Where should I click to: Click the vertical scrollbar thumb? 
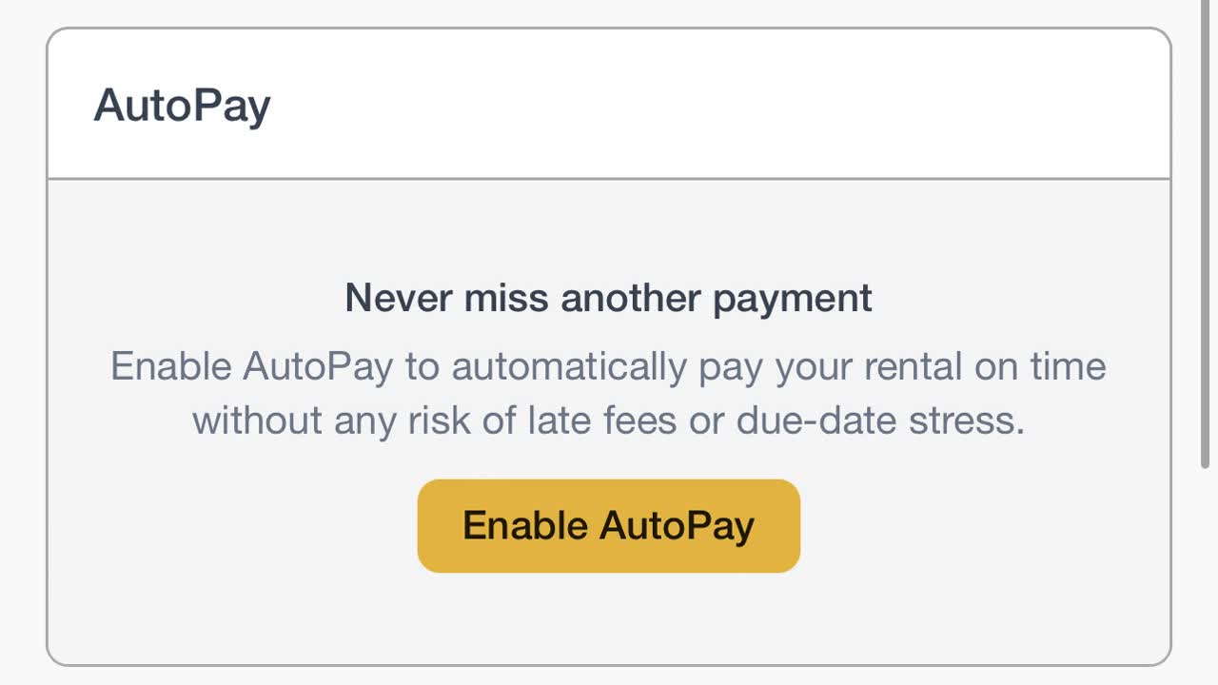coord(1206,238)
